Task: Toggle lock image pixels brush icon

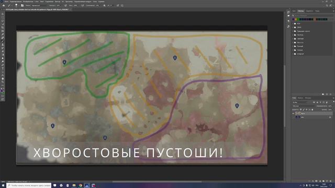Action: [304, 110]
